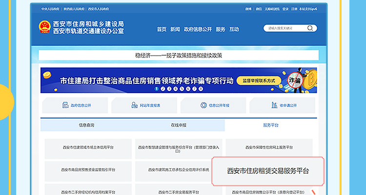Open the 养老诈骗专项行动 banner
This screenshot has height=195, width=366.
pyautogui.click(x=179, y=80)
